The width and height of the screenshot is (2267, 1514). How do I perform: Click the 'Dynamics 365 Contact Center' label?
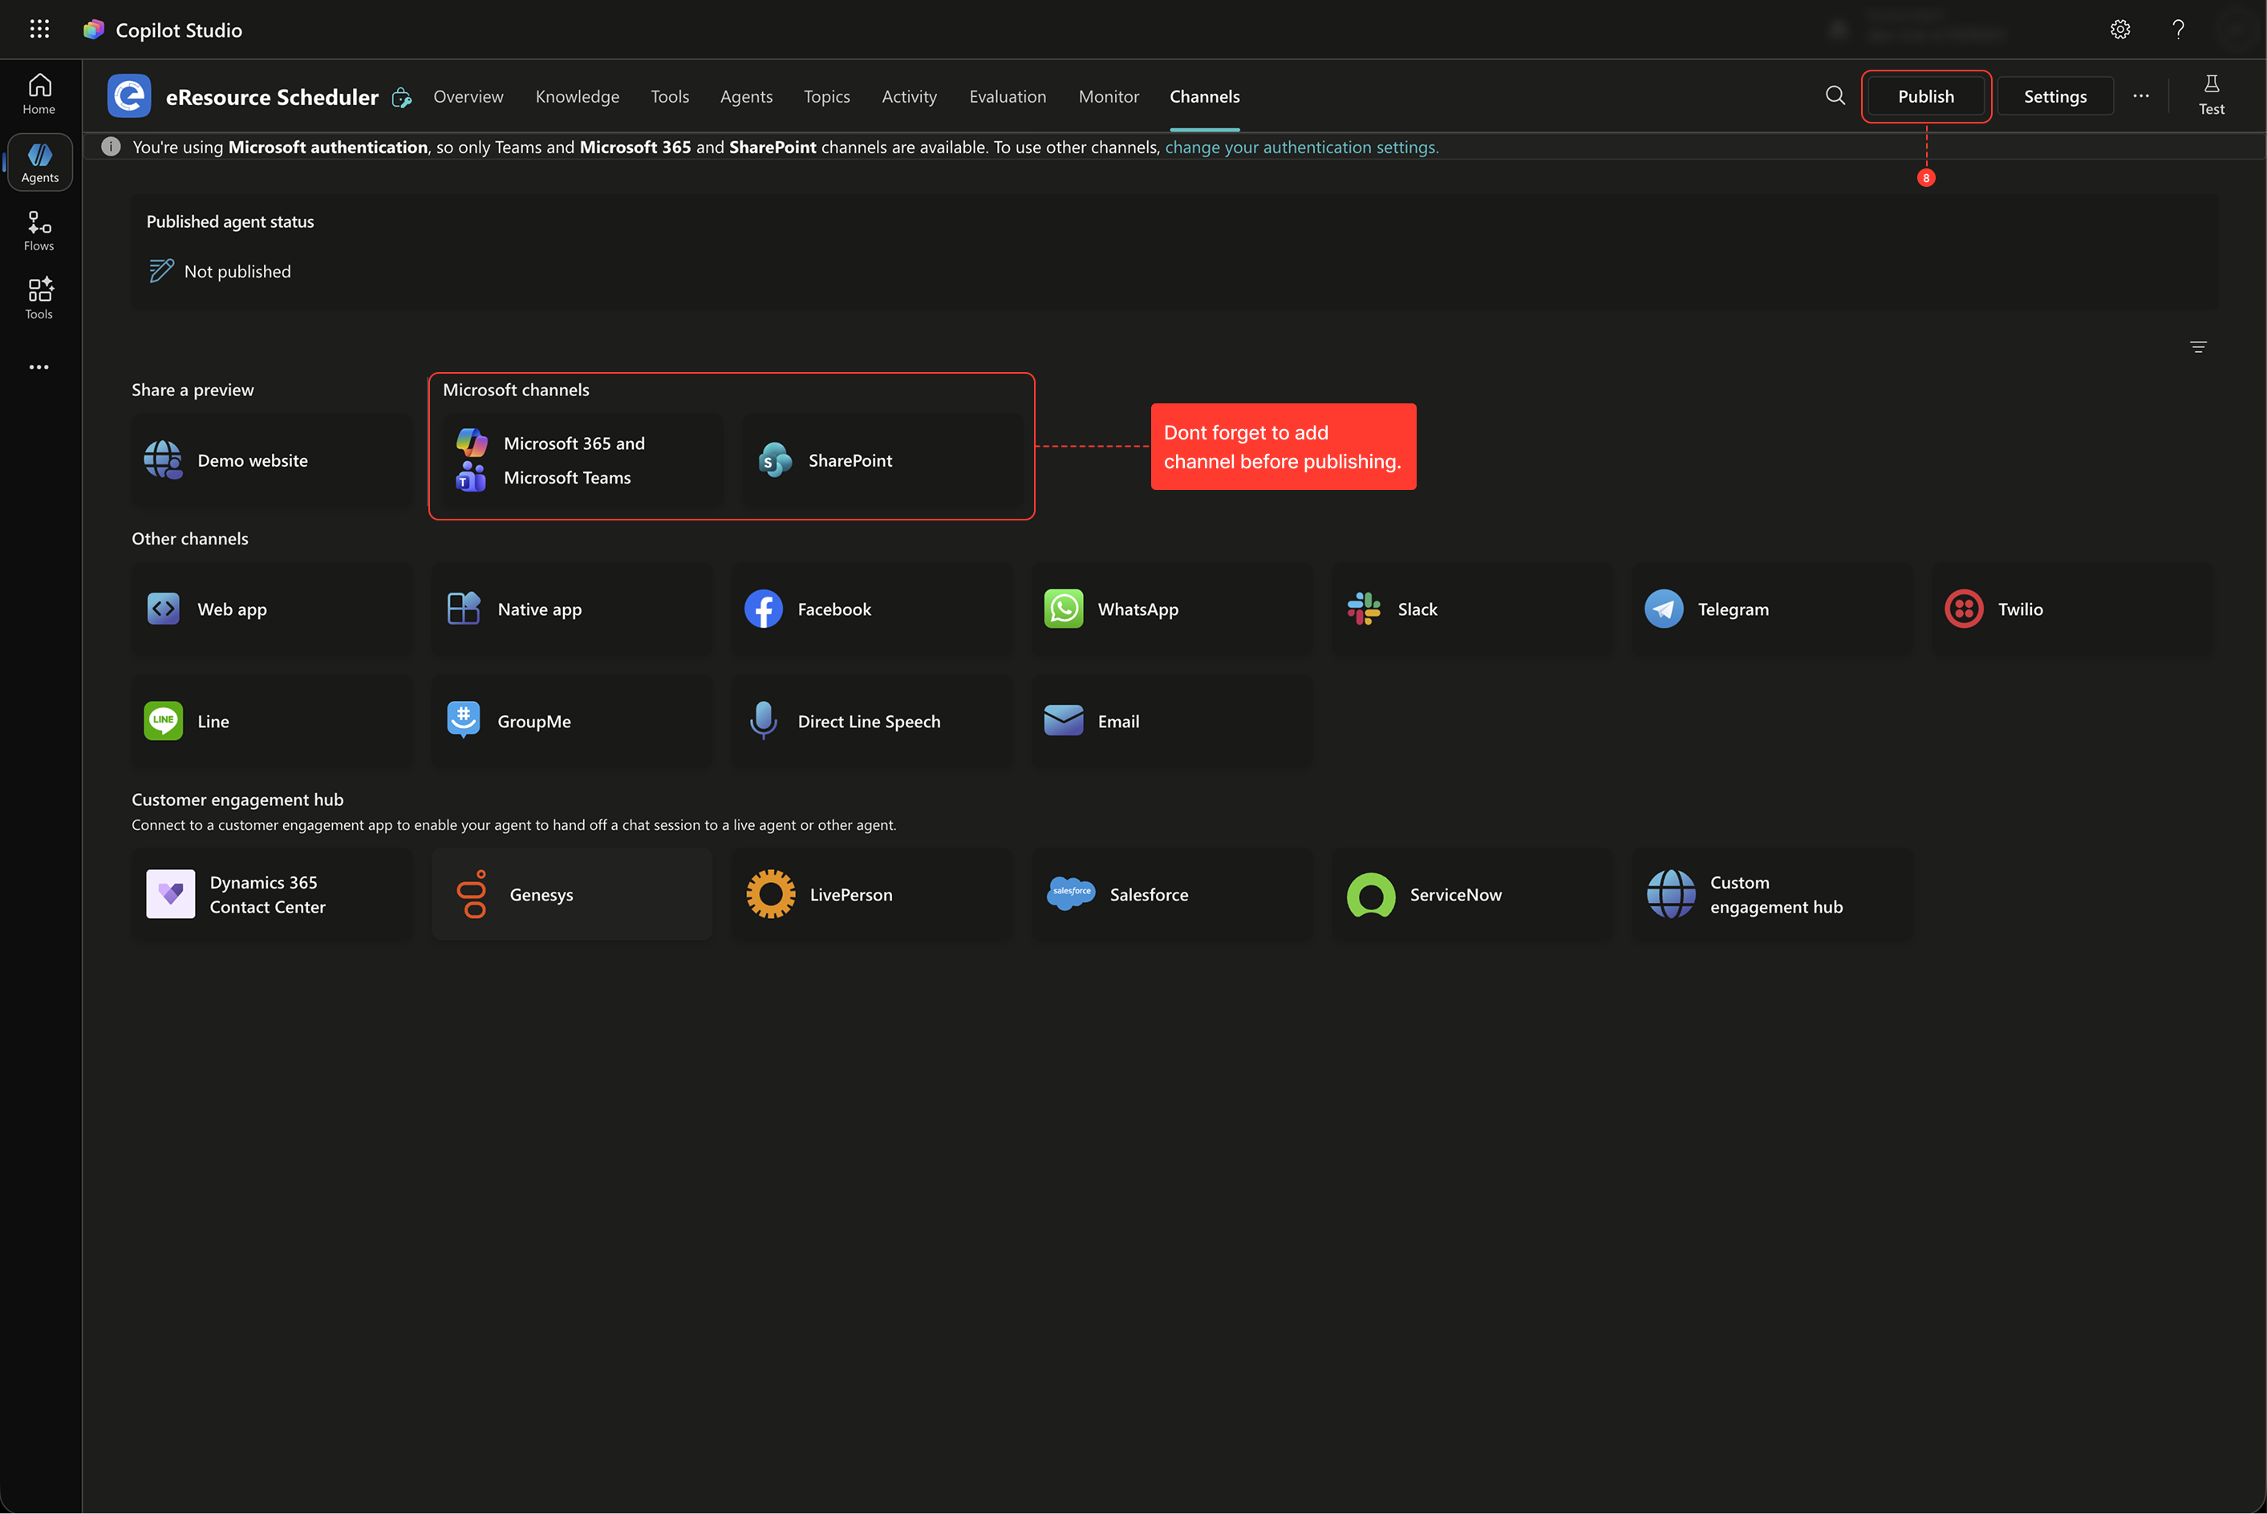pyautogui.click(x=269, y=894)
